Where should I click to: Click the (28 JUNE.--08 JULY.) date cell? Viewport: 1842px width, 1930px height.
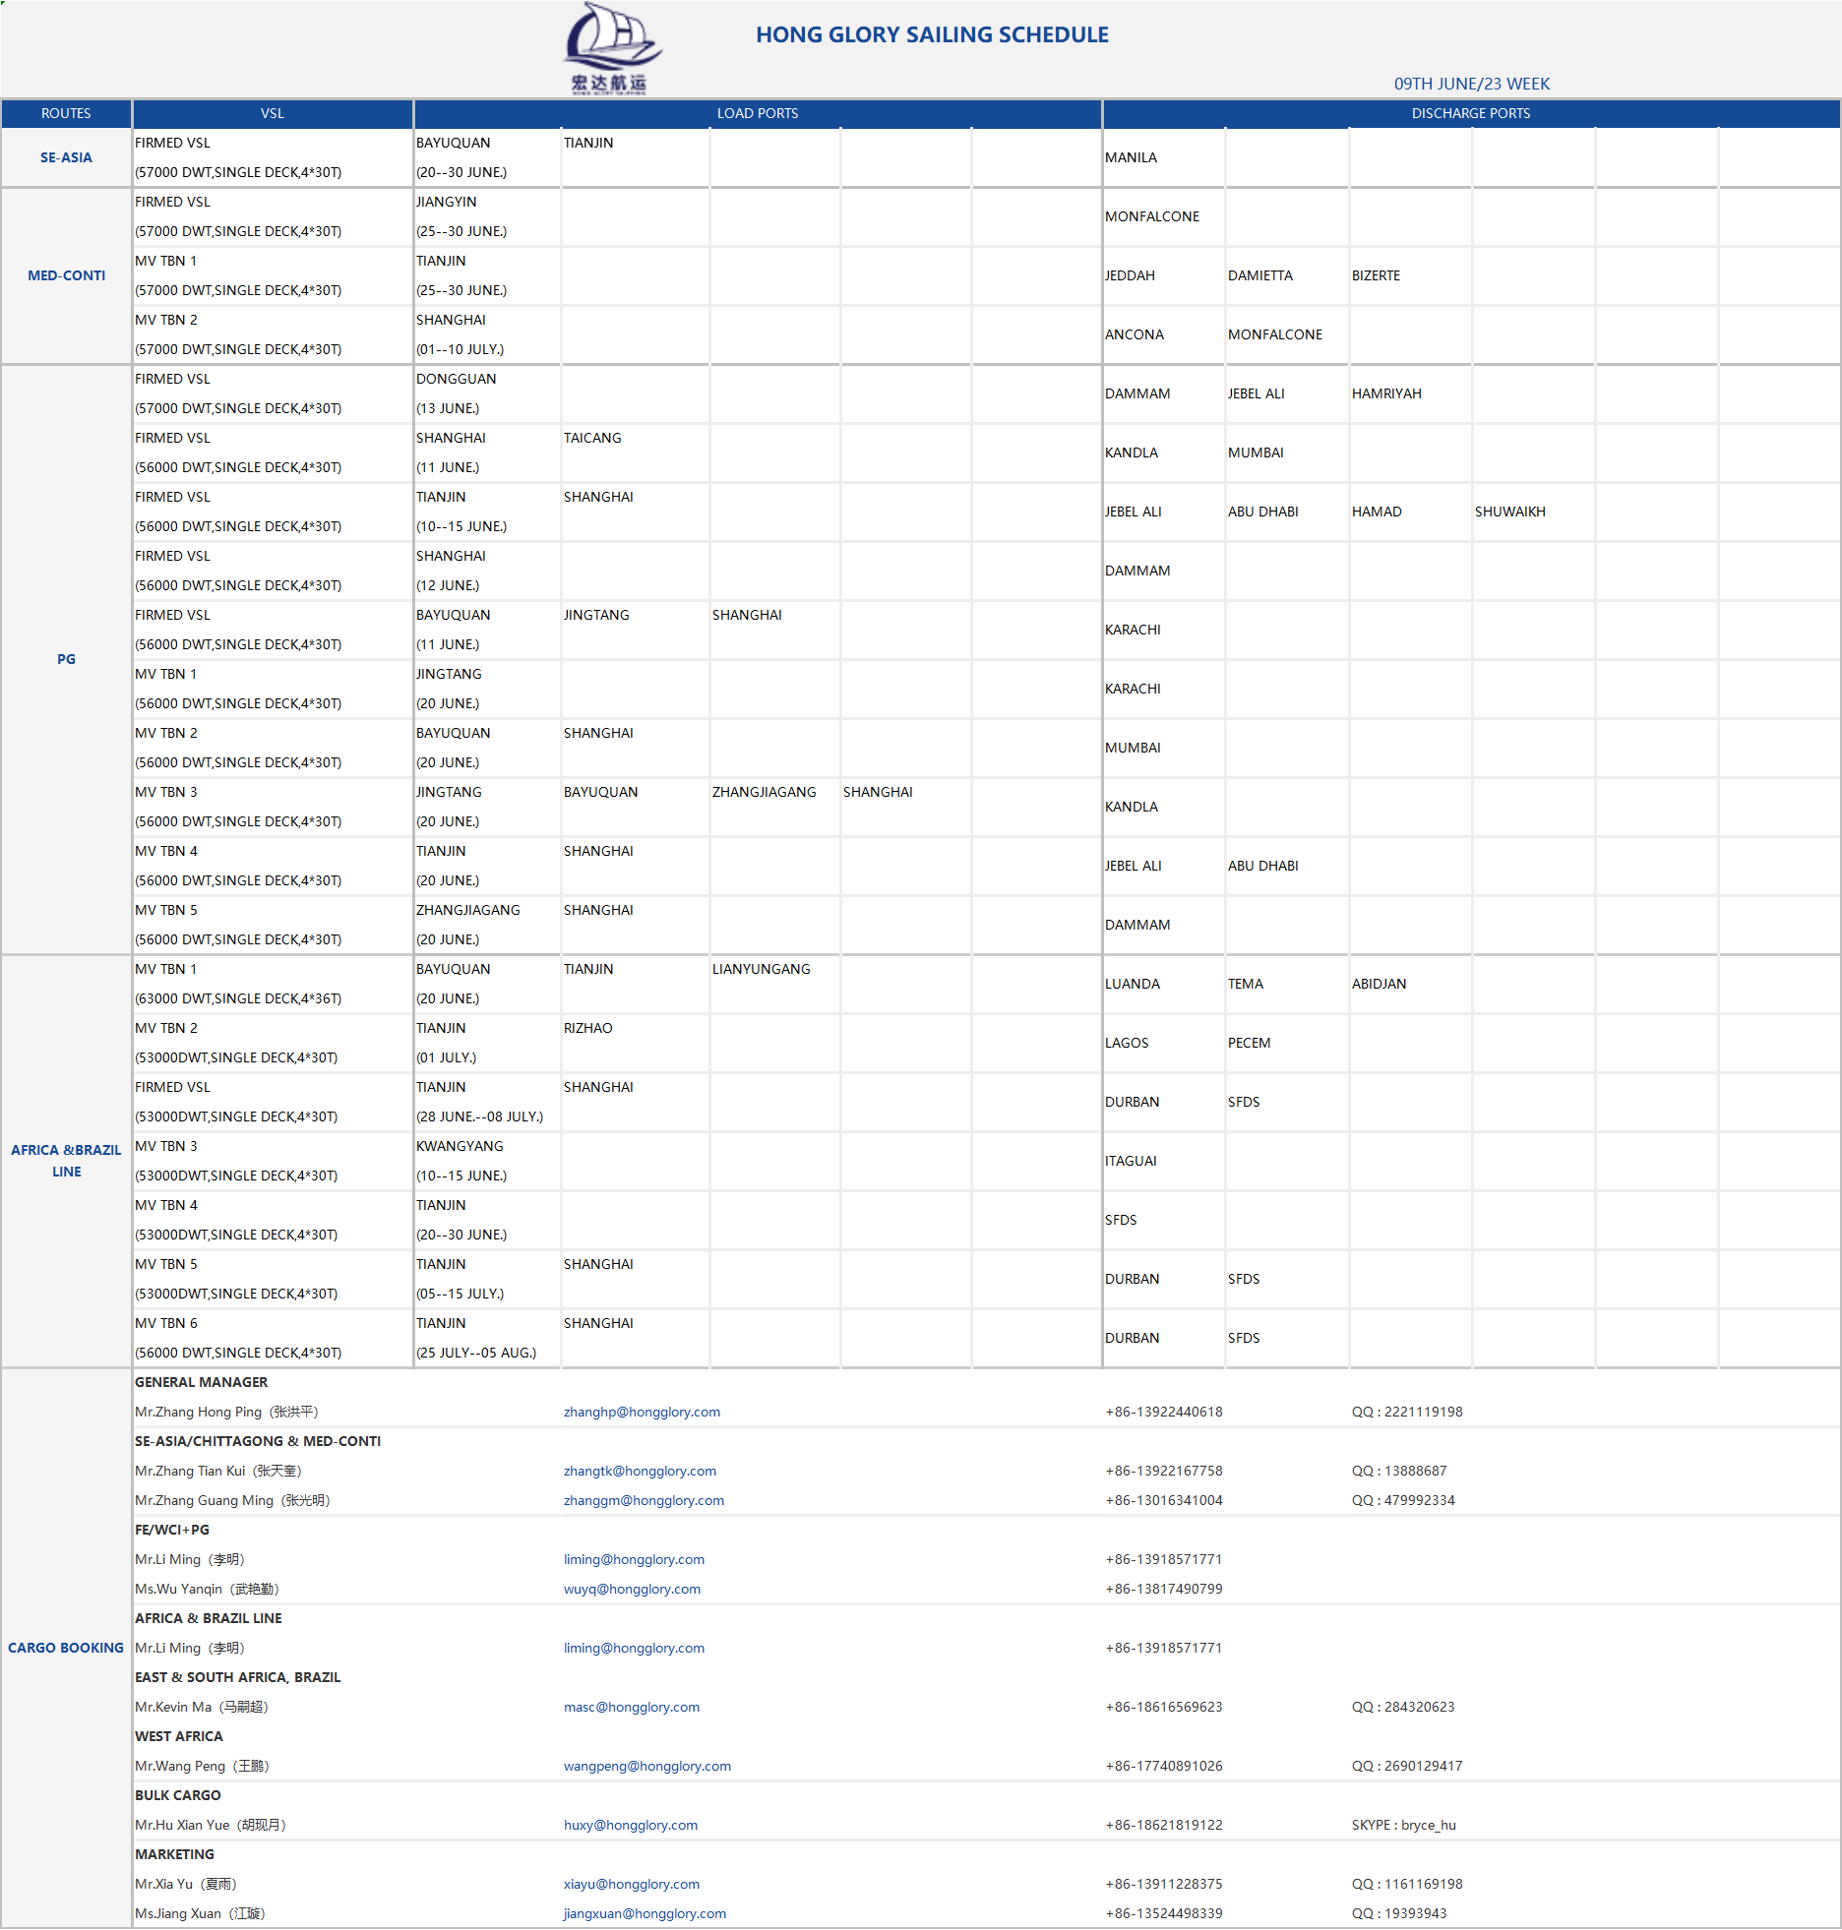487,1116
